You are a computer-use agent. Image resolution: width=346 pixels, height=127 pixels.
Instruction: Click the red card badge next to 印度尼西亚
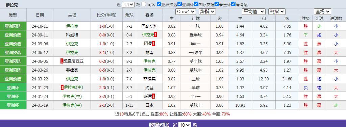(62, 61)
